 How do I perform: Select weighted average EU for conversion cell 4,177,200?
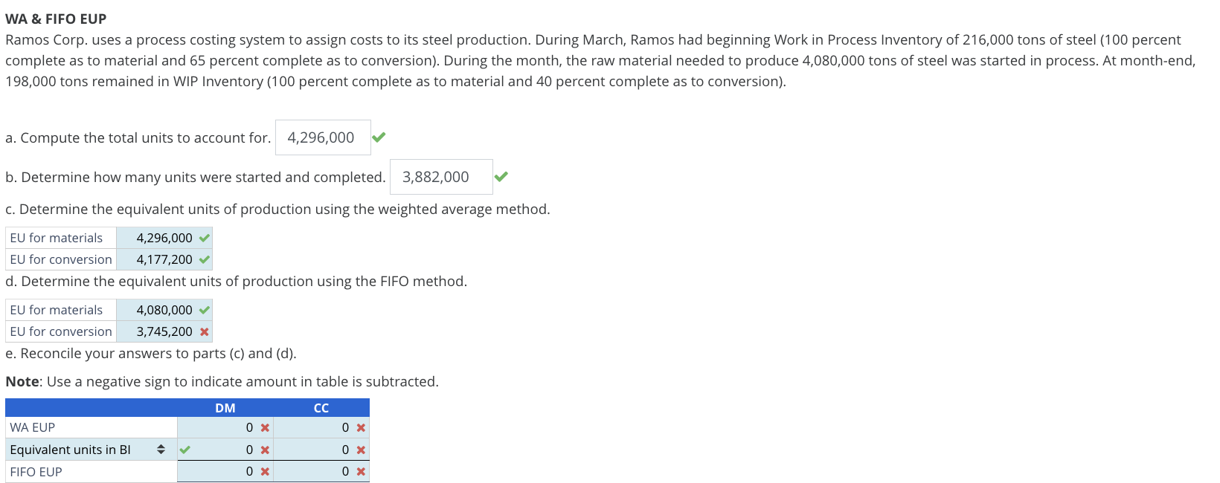click(164, 259)
